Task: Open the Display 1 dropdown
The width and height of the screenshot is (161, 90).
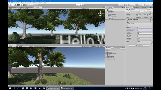Action: (x=12, y=46)
